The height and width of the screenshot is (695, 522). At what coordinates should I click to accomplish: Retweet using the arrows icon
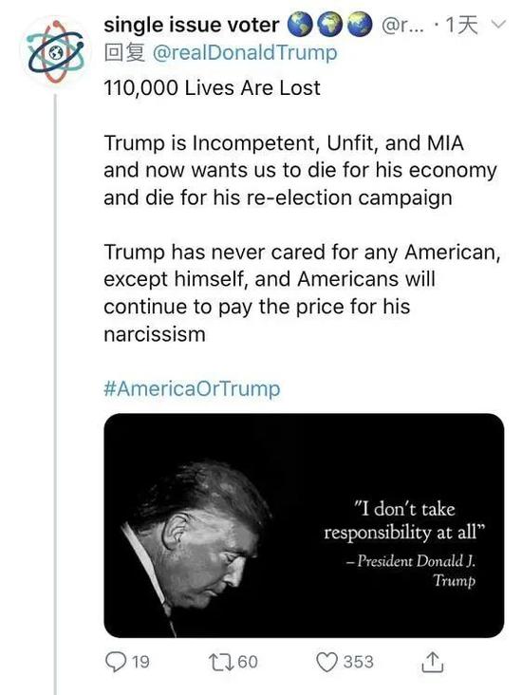click(221, 662)
